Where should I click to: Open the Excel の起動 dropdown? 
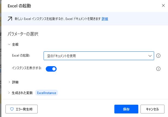[99, 56]
